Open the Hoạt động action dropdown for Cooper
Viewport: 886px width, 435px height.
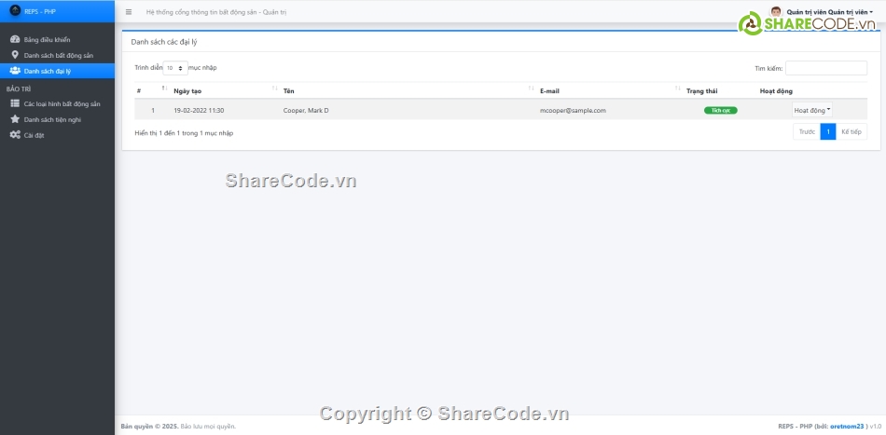point(811,110)
